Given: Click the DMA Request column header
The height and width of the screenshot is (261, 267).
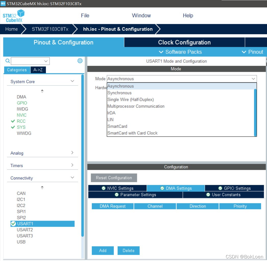Looking at the screenshot, I should [112, 206].
